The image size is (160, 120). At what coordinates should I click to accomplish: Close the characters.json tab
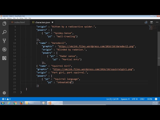52,22
